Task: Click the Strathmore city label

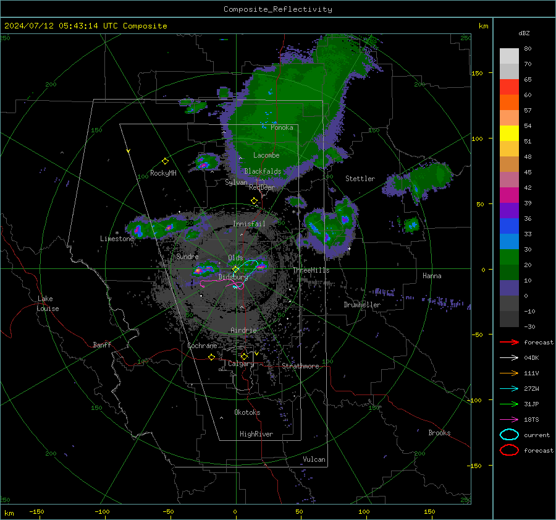Action: point(301,366)
